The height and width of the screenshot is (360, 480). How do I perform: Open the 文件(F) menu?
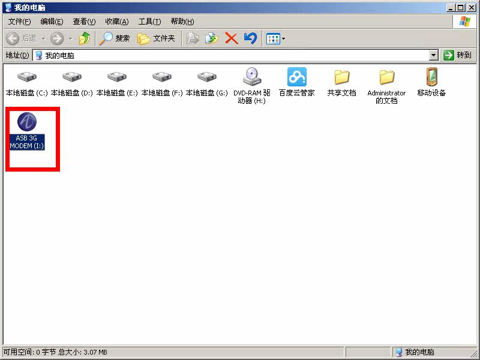pos(19,22)
